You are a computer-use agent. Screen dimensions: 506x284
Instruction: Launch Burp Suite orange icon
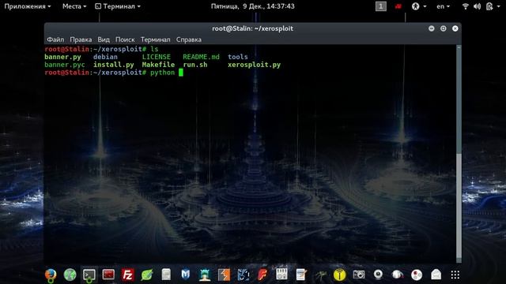[x=224, y=275]
